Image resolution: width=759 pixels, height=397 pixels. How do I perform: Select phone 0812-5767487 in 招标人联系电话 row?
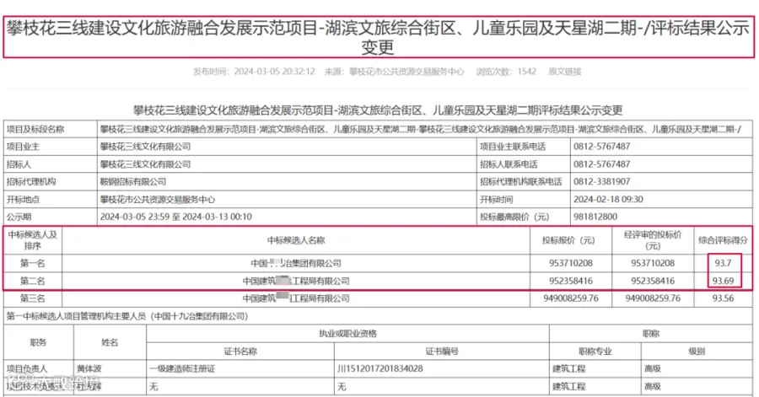click(x=601, y=164)
